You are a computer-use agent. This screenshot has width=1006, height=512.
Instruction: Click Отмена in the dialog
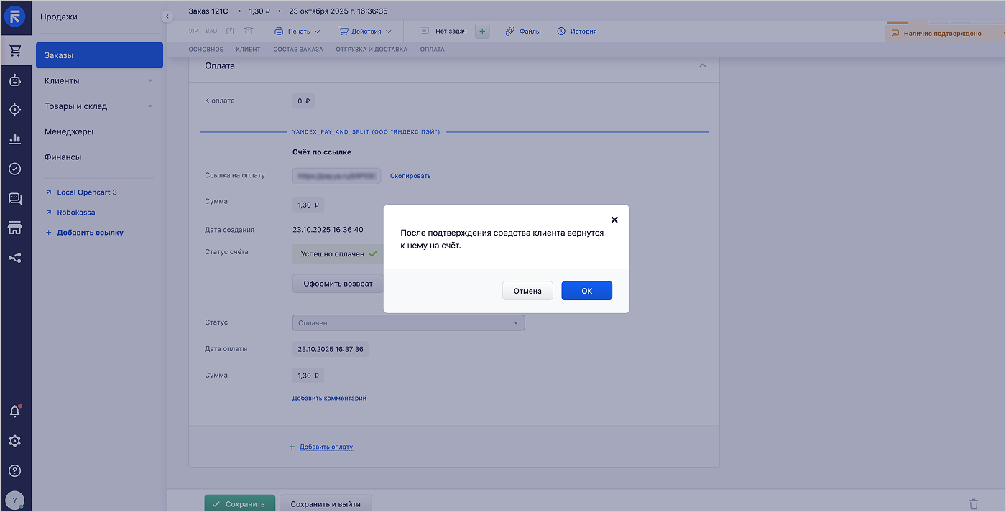point(527,291)
